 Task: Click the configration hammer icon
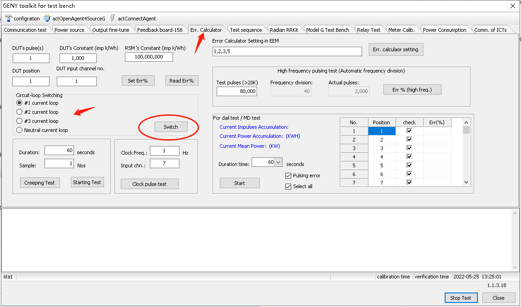(x=8, y=19)
